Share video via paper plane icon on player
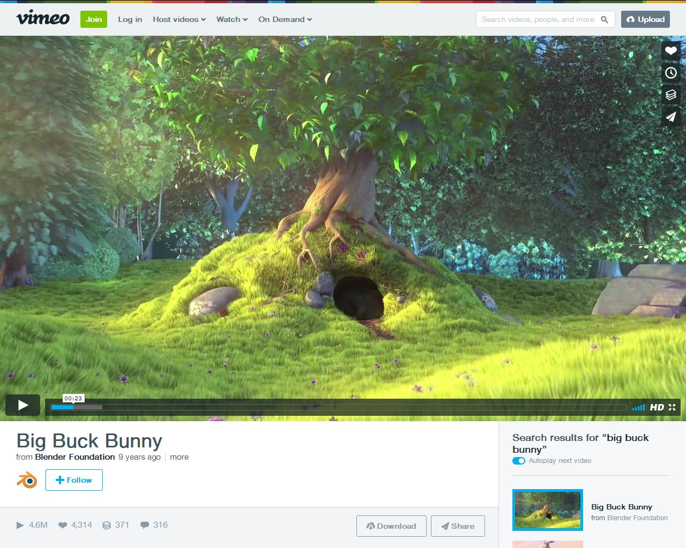The height and width of the screenshot is (548, 686). click(671, 117)
